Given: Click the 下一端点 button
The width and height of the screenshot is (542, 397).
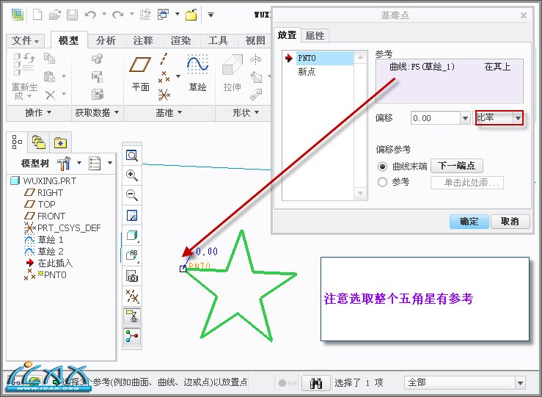Looking at the screenshot, I should pyautogui.click(x=457, y=166).
